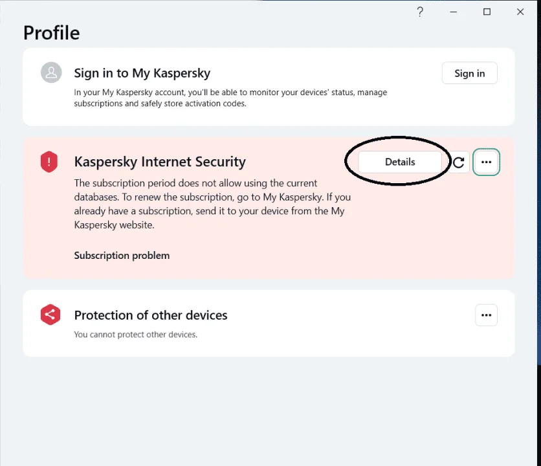Minimize the Kaspersky window

pyautogui.click(x=454, y=12)
